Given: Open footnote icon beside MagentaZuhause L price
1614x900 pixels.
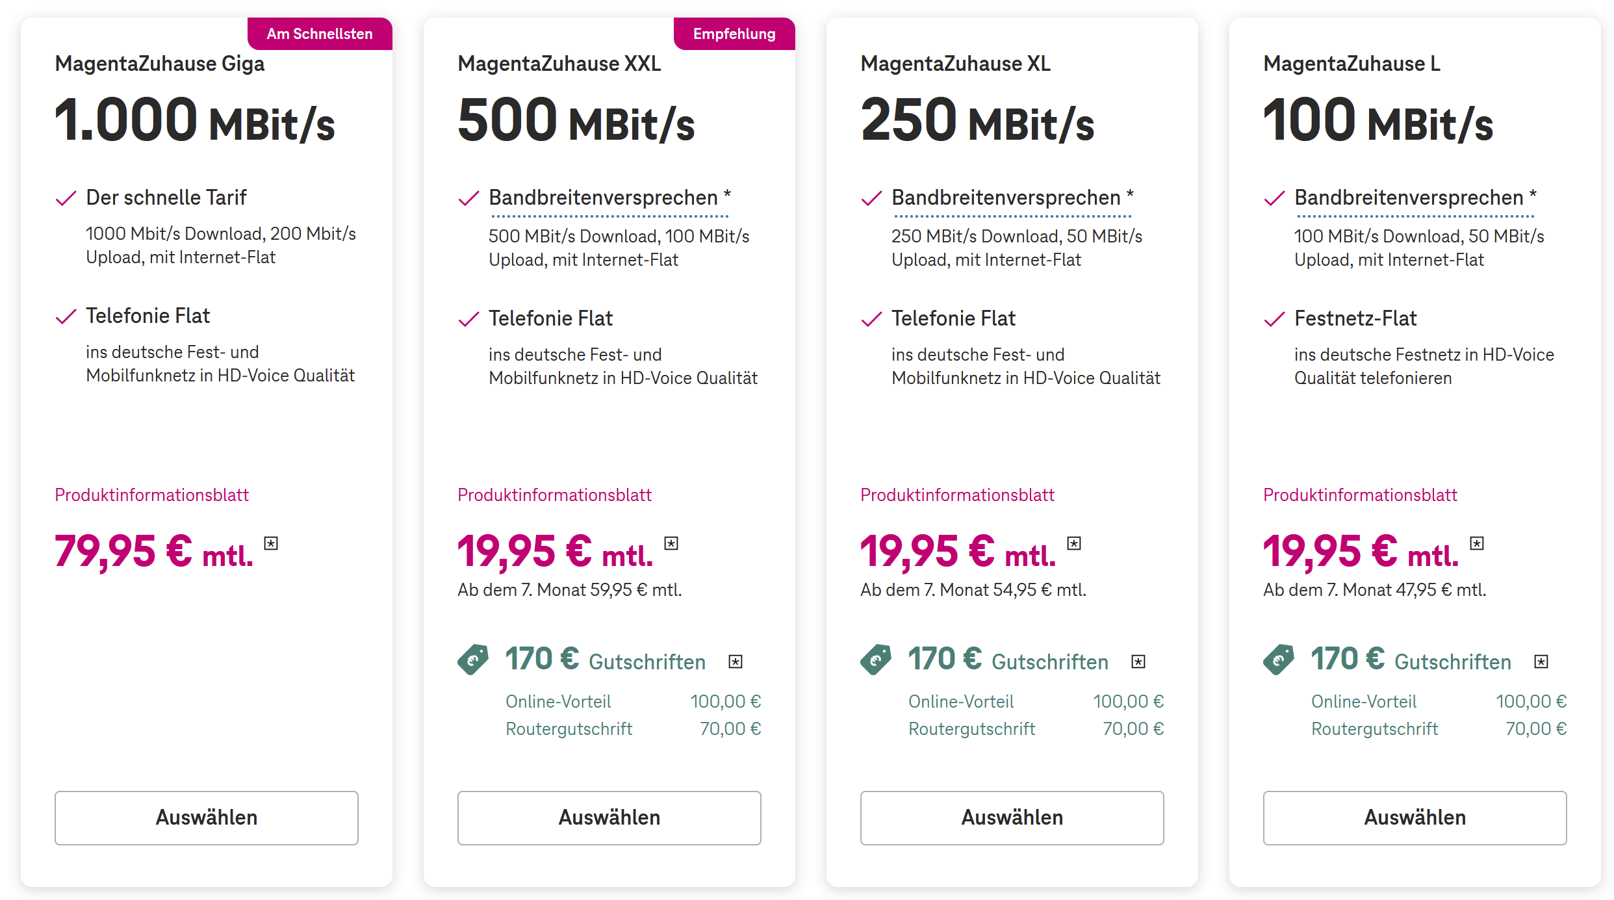Looking at the screenshot, I should coord(1477,543).
